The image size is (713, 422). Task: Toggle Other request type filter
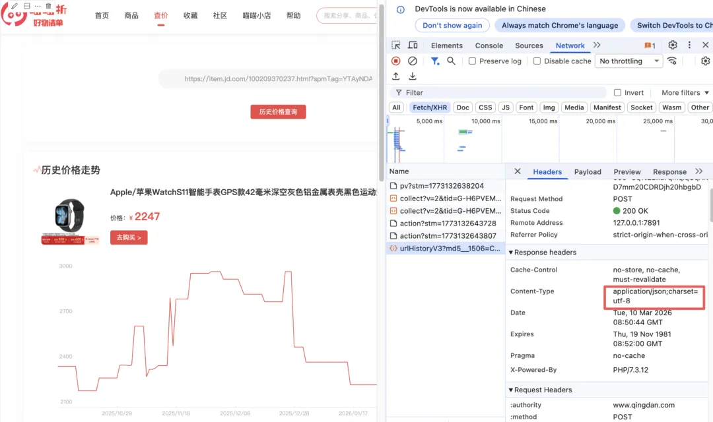(x=700, y=107)
